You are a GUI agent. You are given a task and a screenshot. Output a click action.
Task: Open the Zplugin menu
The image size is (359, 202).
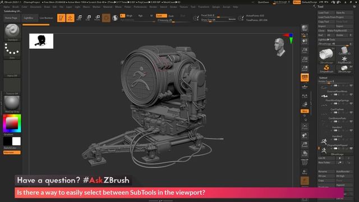[x=216, y=7]
